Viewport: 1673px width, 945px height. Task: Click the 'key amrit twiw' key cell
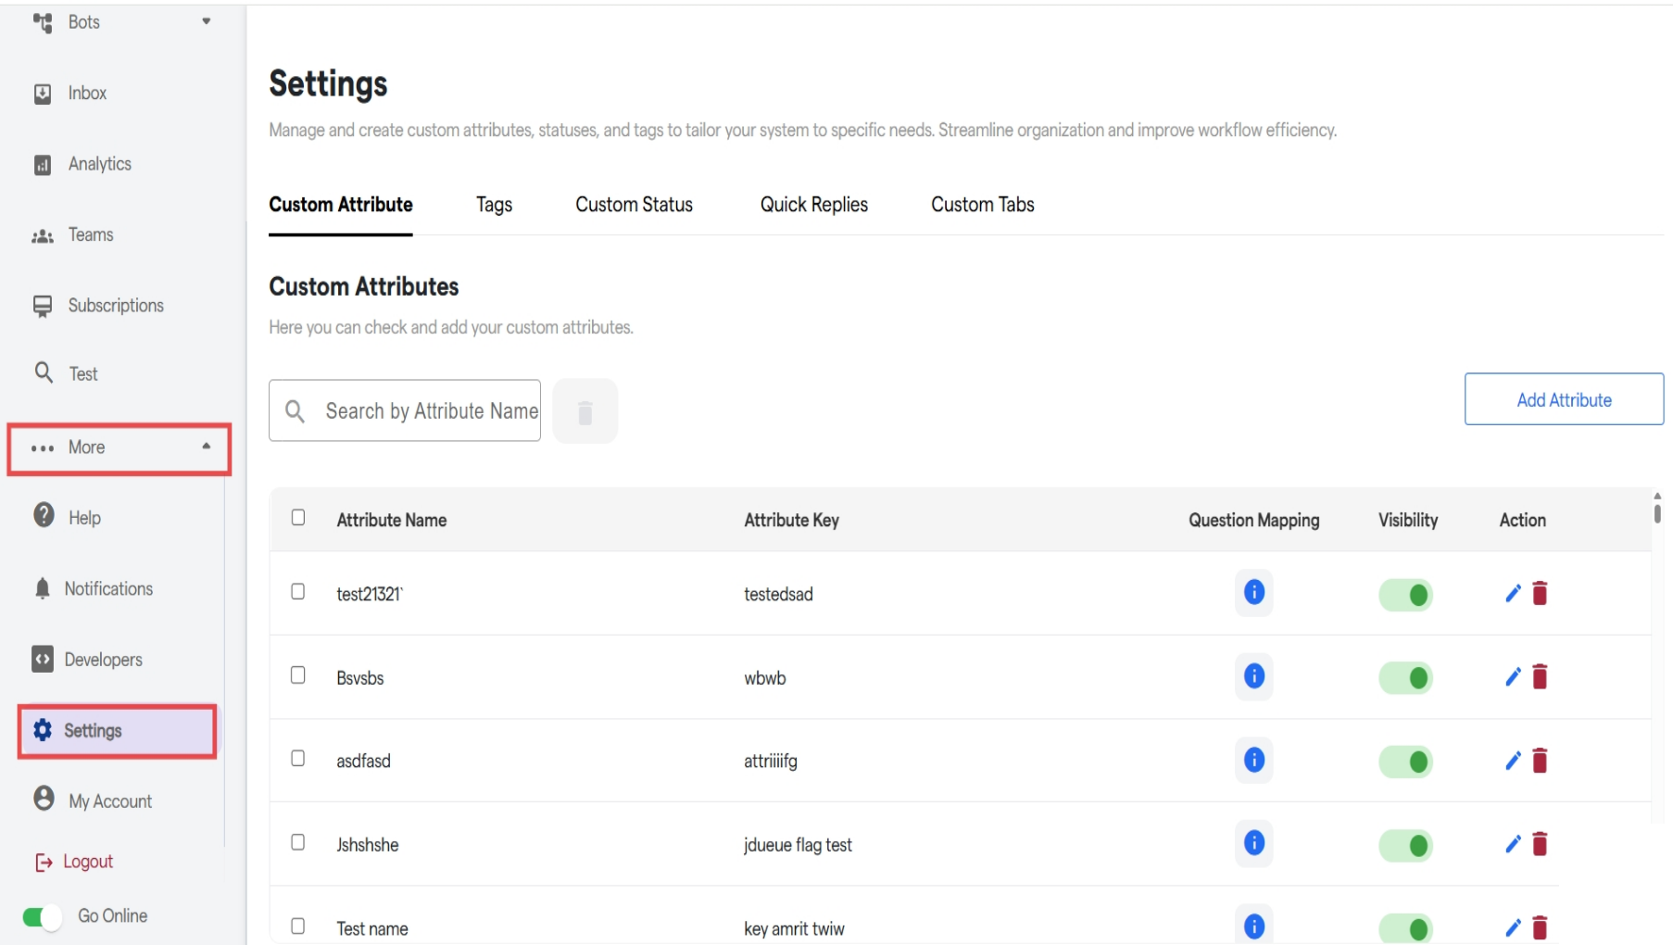[794, 928]
